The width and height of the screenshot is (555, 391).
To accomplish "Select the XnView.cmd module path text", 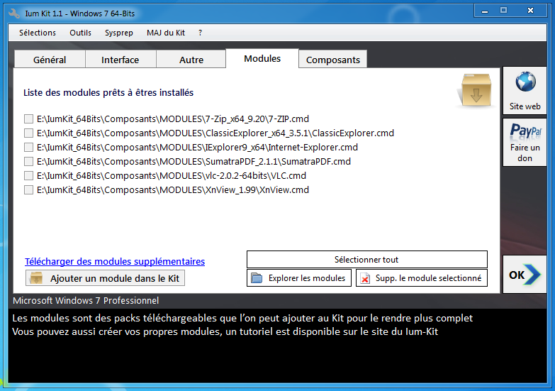I will point(173,189).
